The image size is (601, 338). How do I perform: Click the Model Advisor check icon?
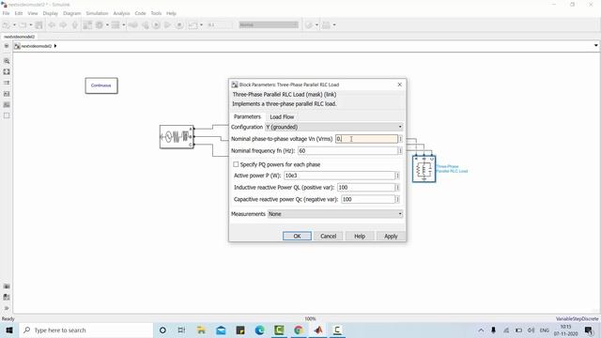point(309,25)
